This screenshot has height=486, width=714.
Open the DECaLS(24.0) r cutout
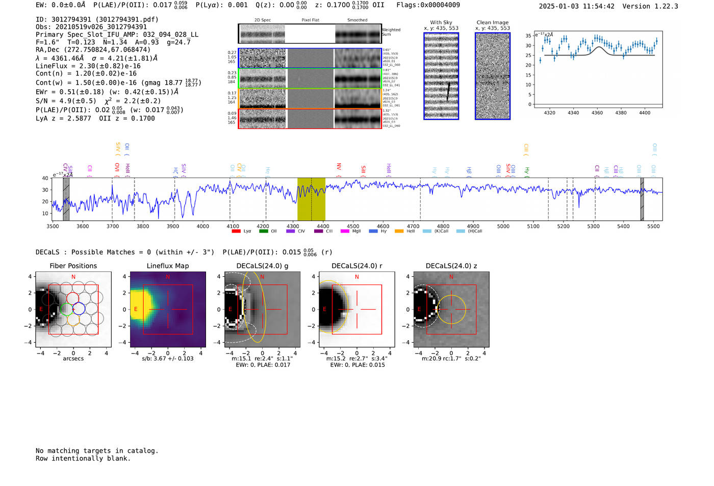[356, 310]
